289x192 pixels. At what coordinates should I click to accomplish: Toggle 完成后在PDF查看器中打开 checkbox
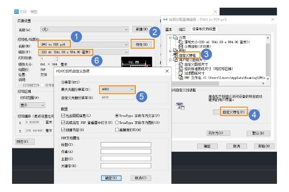pos(63,122)
